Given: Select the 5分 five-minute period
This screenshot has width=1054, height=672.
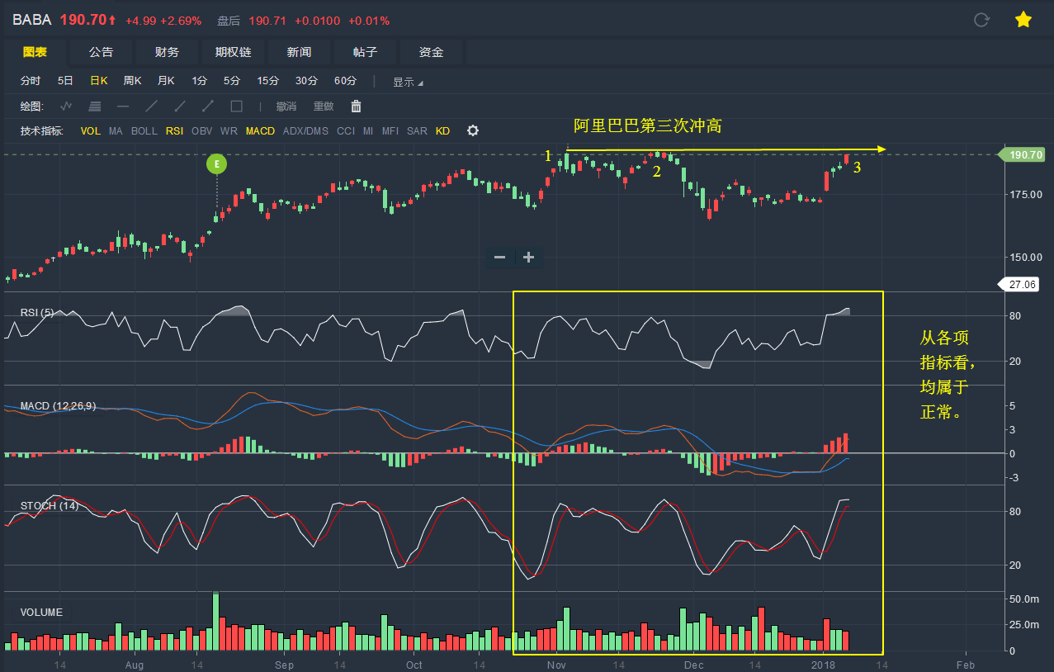Looking at the screenshot, I should [231, 81].
